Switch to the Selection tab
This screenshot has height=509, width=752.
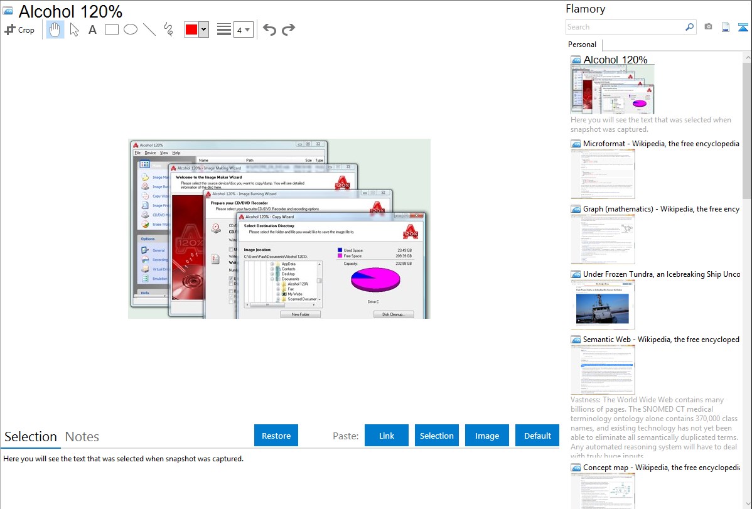31,437
